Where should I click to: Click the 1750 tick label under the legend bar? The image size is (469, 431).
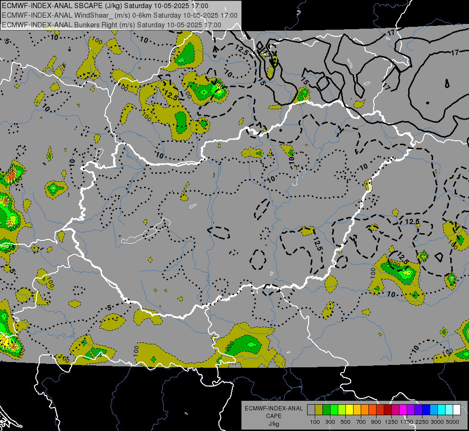(407, 422)
